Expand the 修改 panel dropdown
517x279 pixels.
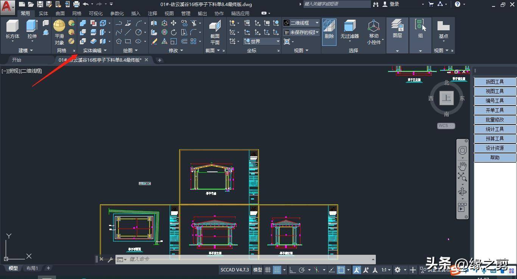click(x=176, y=50)
